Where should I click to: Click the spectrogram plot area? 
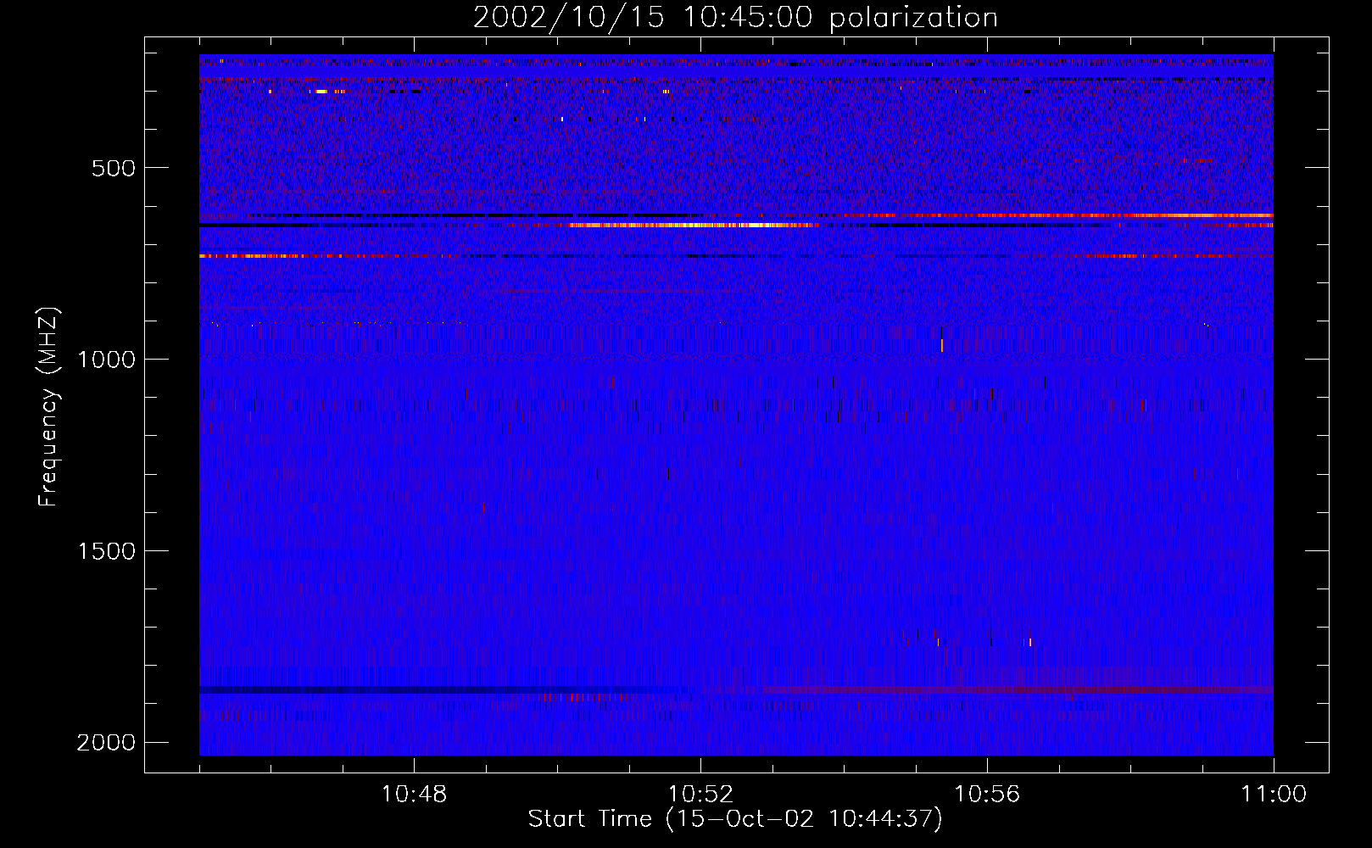736,404
